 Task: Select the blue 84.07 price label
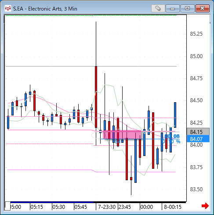[x=198, y=139]
